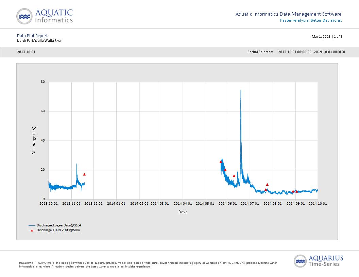359x277 pixels.
Task: Click 'North Fork Walla Walla River' subtitle
Action: [39, 41]
